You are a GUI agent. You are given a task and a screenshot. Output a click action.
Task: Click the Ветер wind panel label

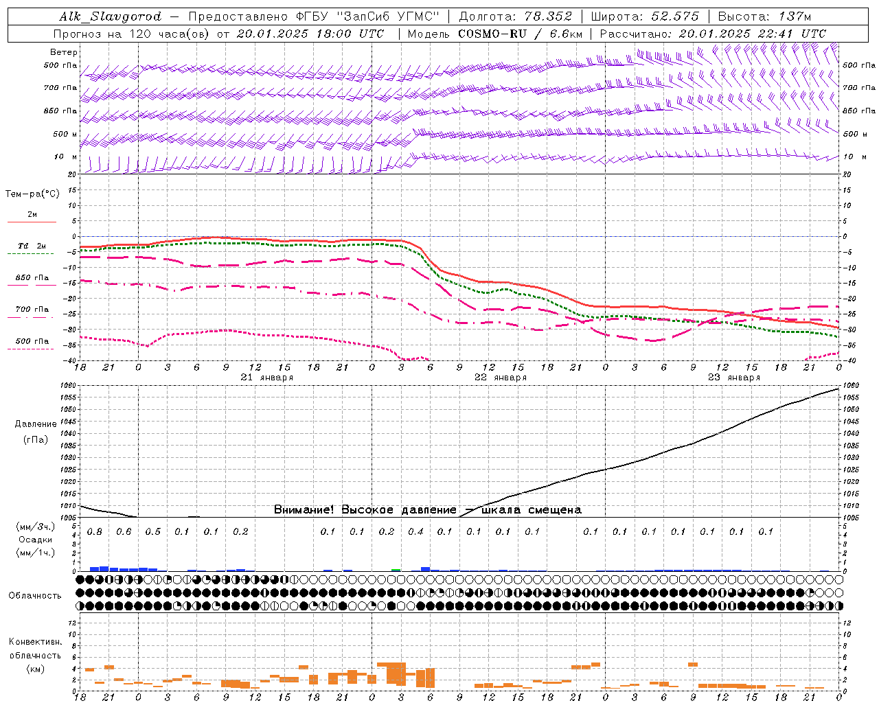64,52
